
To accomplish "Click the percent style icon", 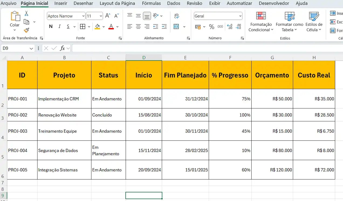I will point(212,27).
